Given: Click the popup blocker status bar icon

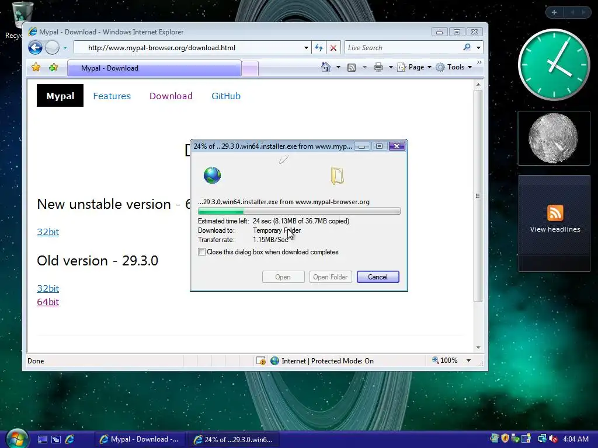Looking at the screenshot, I should click(261, 360).
